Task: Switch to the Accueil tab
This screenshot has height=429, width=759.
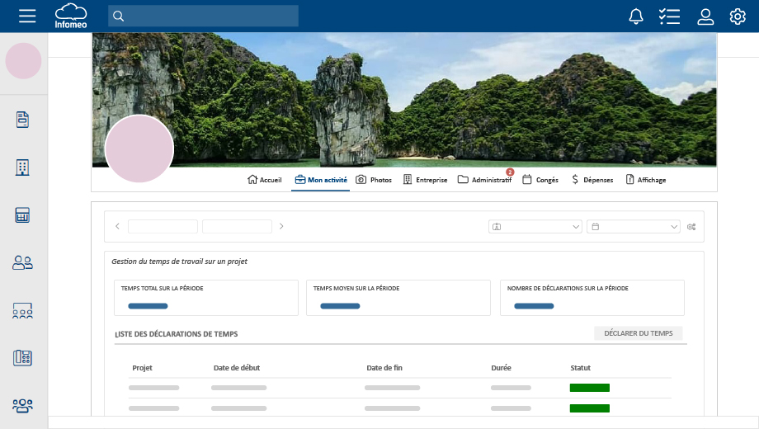Action: point(265,180)
